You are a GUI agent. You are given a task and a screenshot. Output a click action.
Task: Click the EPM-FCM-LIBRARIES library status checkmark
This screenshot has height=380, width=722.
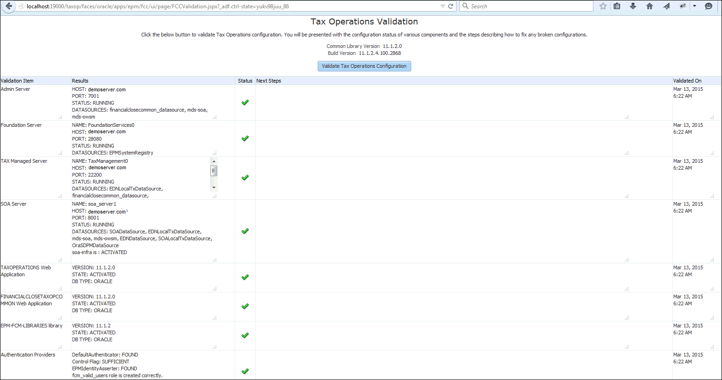245,335
